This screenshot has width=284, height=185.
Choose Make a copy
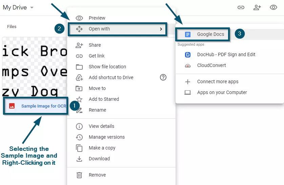(121, 148)
